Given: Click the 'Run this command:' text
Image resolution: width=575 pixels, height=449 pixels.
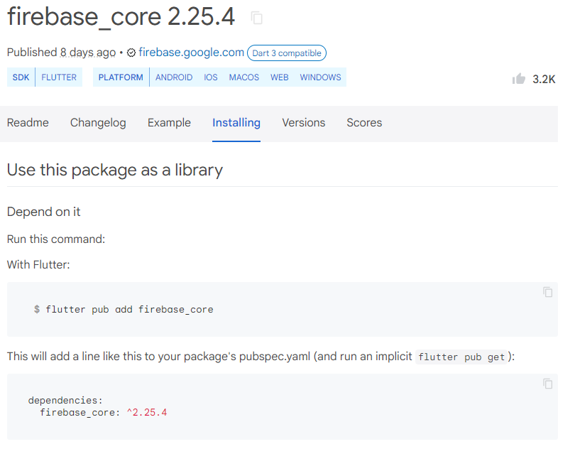Looking at the screenshot, I should point(56,239).
